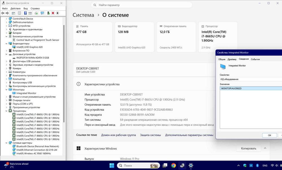Click the Видеоадаптер 128 MB card
282x170 pixels.
[x=134, y=37]
